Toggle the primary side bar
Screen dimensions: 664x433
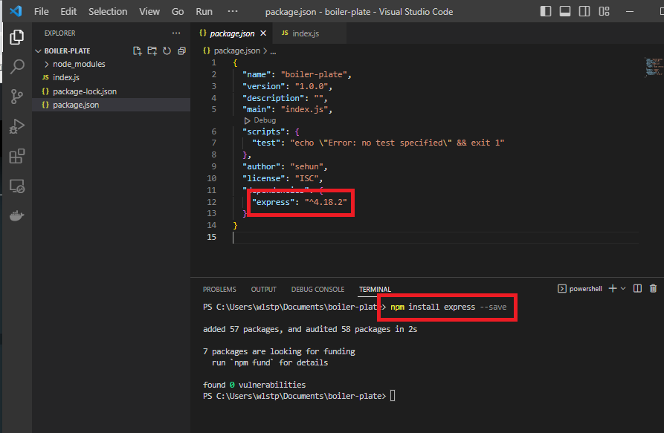[x=546, y=11]
